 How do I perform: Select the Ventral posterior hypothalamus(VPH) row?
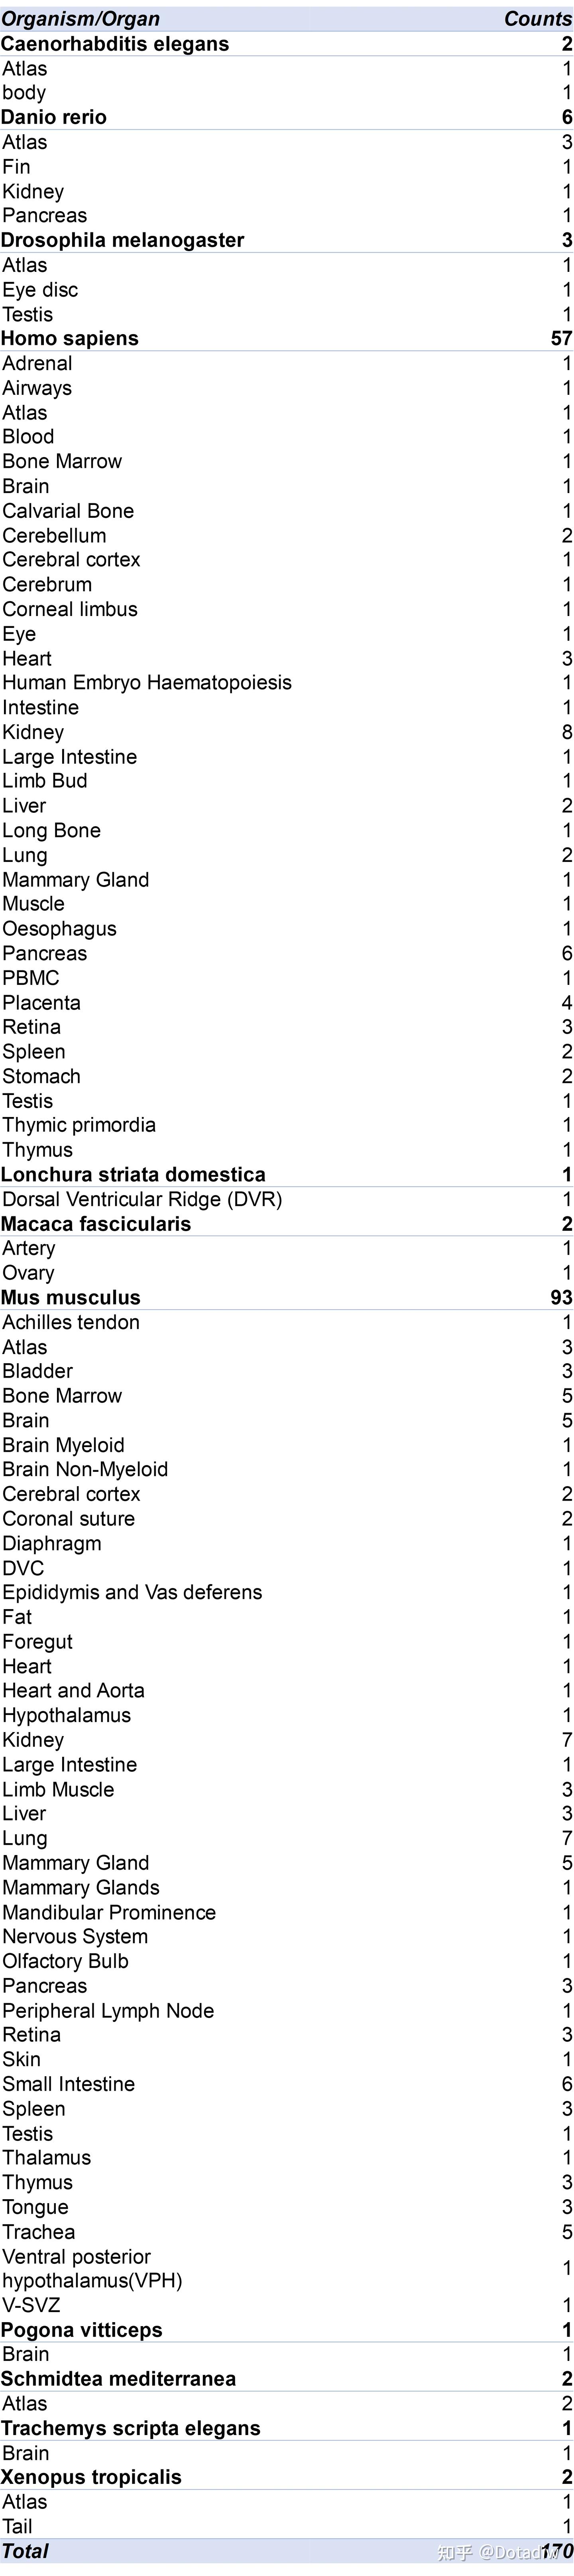tap(92, 2269)
